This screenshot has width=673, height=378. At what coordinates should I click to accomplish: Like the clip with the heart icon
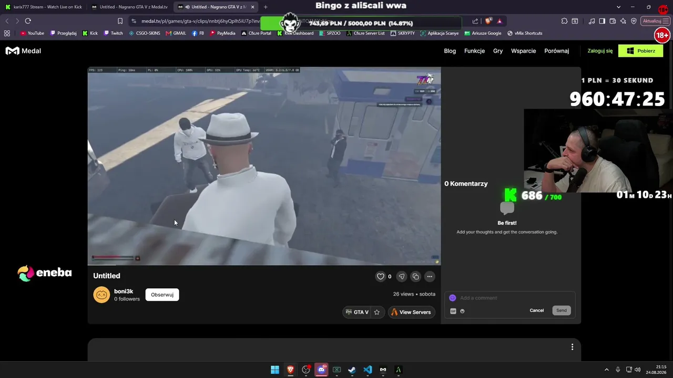[x=380, y=277]
